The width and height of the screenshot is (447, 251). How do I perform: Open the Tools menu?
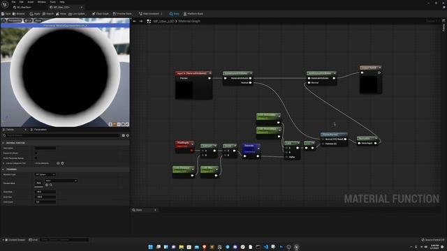(x=53, y=2)
